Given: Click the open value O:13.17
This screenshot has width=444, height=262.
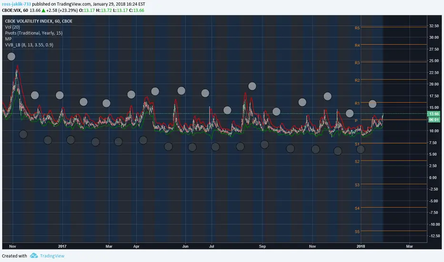Looking at the screenshot, I should click(87, 10).
